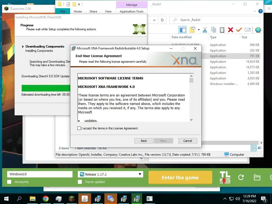
Task: Show hidden tray icons chevron
Action: coord(225,199)
